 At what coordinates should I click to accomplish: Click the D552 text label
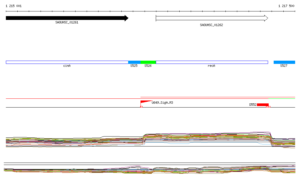click(x=253, y=105)
